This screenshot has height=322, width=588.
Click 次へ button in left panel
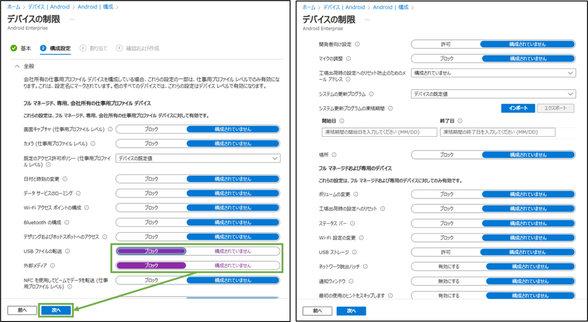coord(56,310)
